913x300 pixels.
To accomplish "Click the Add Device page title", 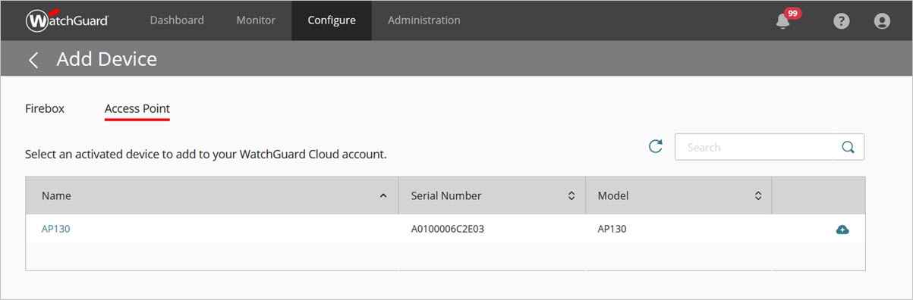I will point(107,59).
